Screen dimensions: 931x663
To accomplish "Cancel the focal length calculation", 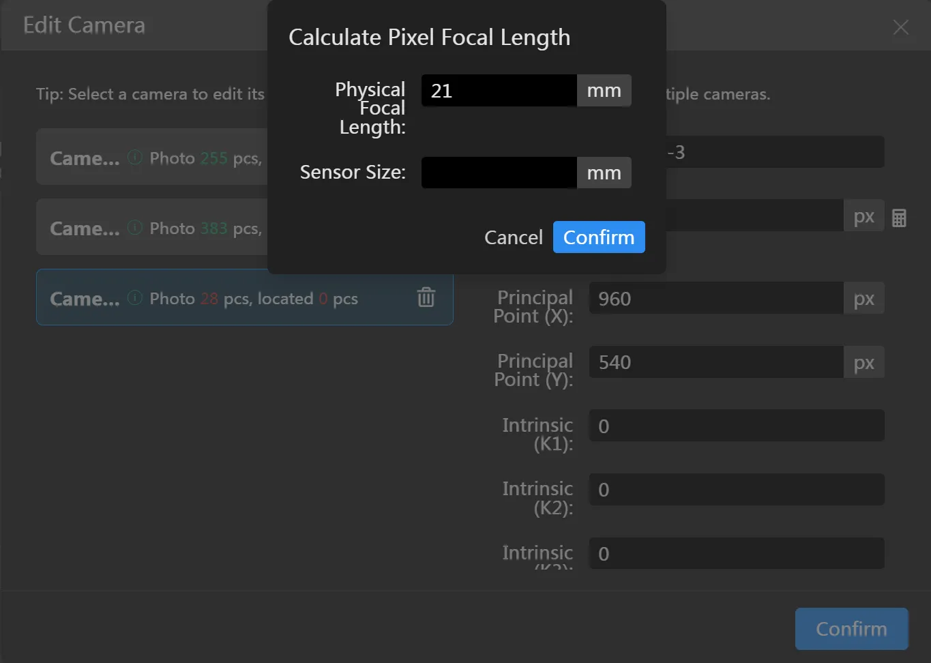I will coord(513,237).
